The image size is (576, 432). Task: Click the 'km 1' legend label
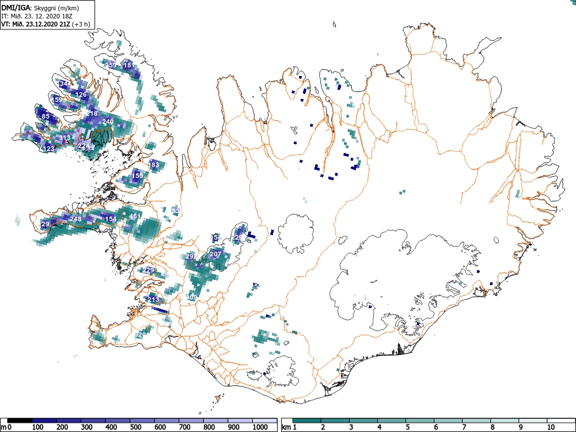(289, 427)
